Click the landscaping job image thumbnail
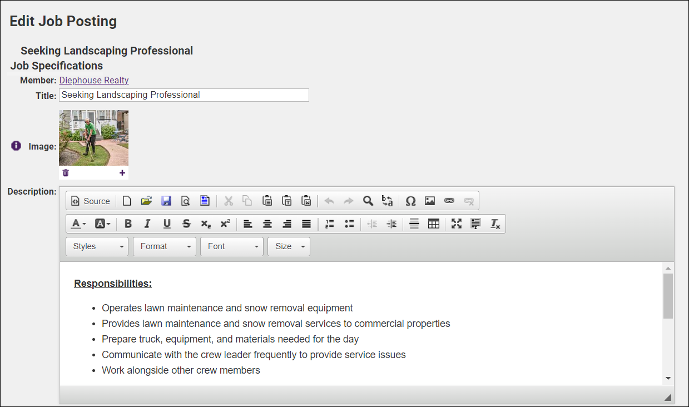 (93, 138)
